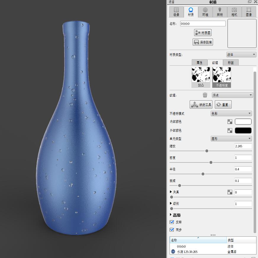Expand the 级别 section arrow
The width and height of the screenshot is (258, 258).
click(x=171, y=203)
